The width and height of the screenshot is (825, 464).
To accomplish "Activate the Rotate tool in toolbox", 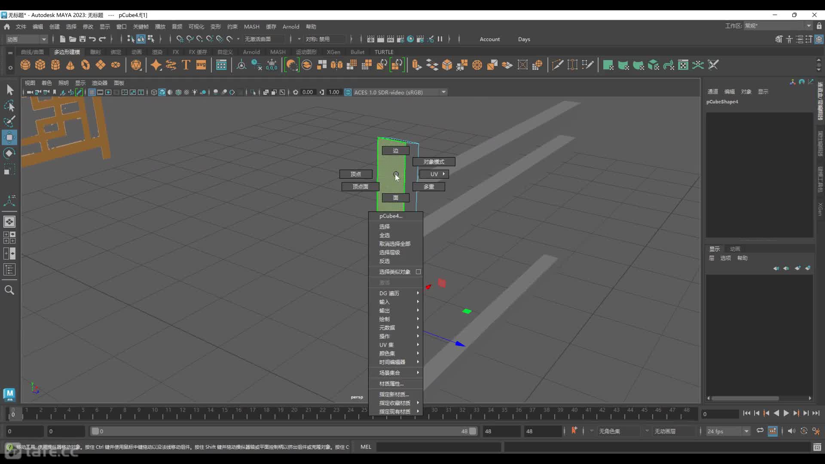I will click(x=9, y=153).
